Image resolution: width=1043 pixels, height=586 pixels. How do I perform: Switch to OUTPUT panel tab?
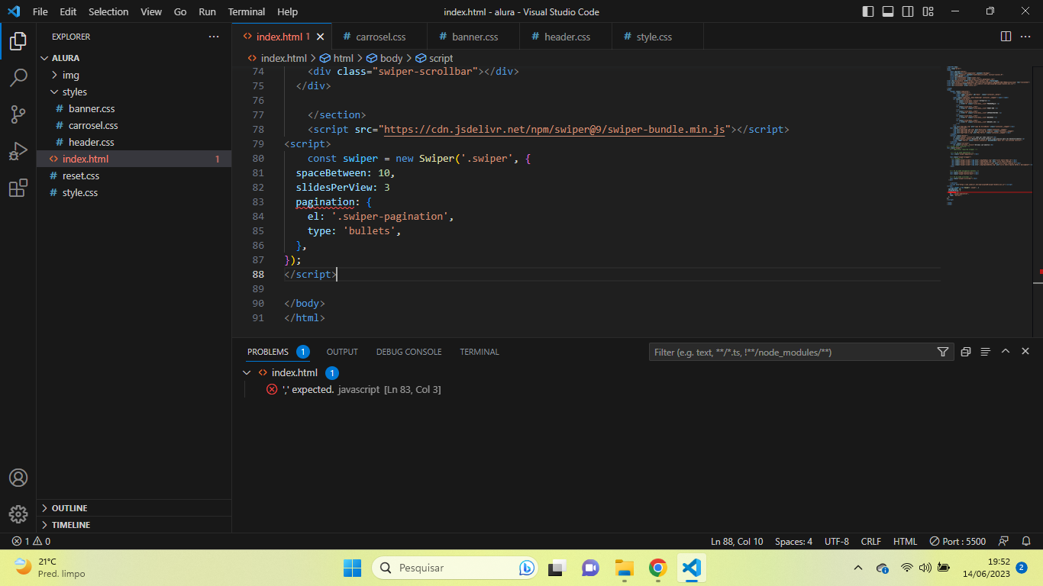pos(342,352)
